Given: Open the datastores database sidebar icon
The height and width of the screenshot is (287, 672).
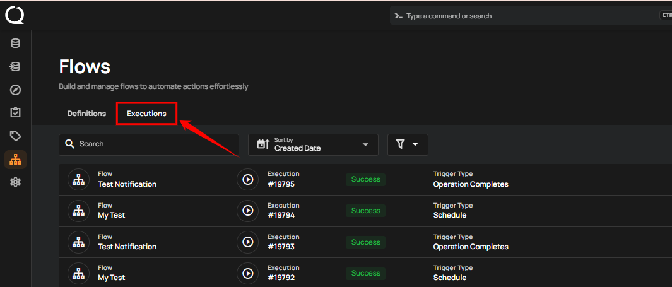Looking at the screenshot, I should pos(16,44).
